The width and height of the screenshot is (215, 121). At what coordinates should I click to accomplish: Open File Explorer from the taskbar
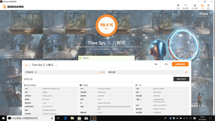pos(72,118)
